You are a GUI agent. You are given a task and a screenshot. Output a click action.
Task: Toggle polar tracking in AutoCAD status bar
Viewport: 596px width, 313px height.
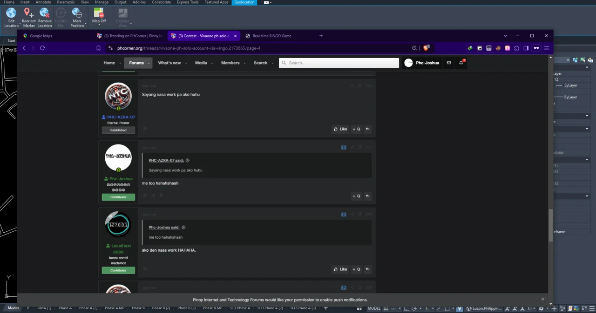click(x=415, y=308)
